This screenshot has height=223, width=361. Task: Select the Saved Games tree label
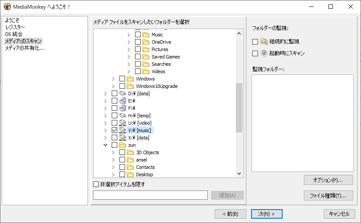pos(165,57)
